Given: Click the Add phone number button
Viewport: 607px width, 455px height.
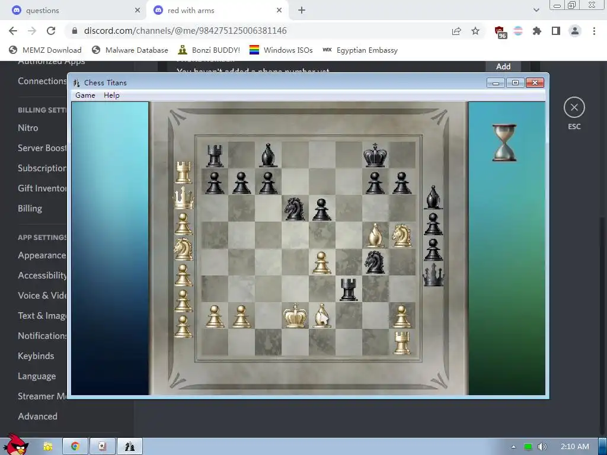Looking at the screenshot, I should point(503,66).
